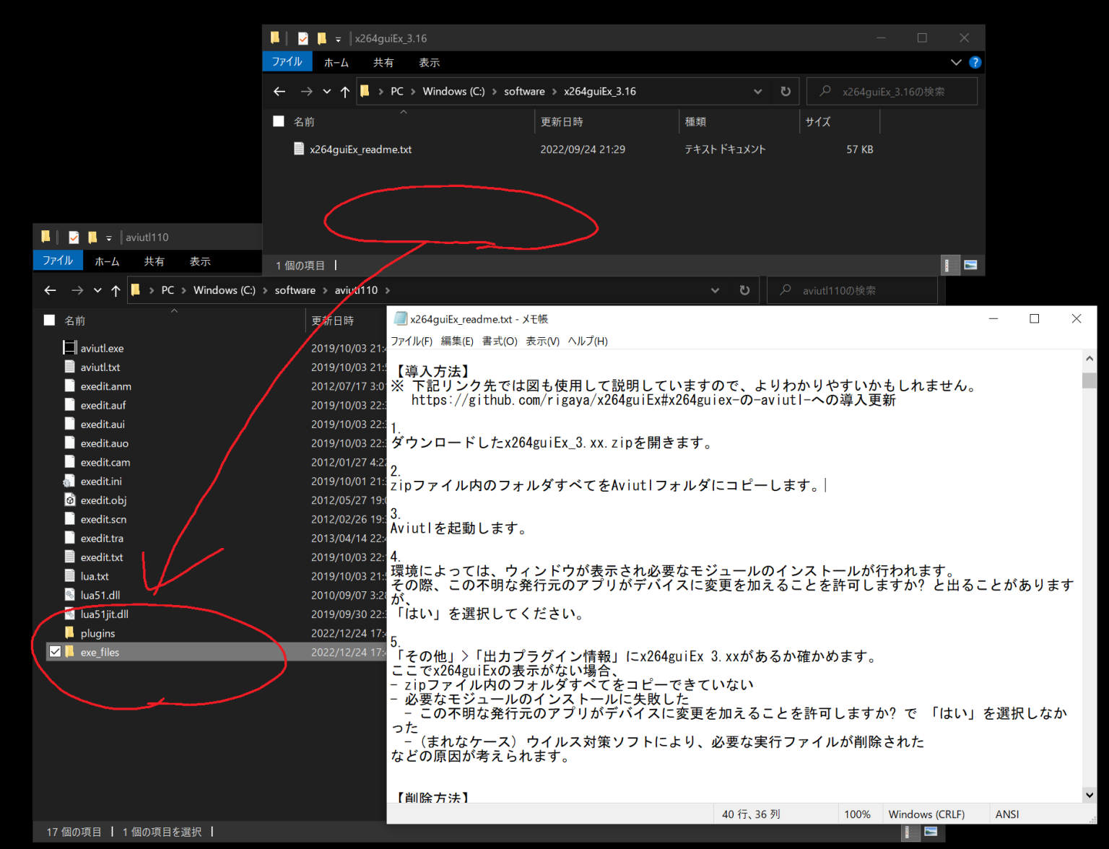Switch to large thumbnails view in status bar
1109x849 pixels.
971,265
